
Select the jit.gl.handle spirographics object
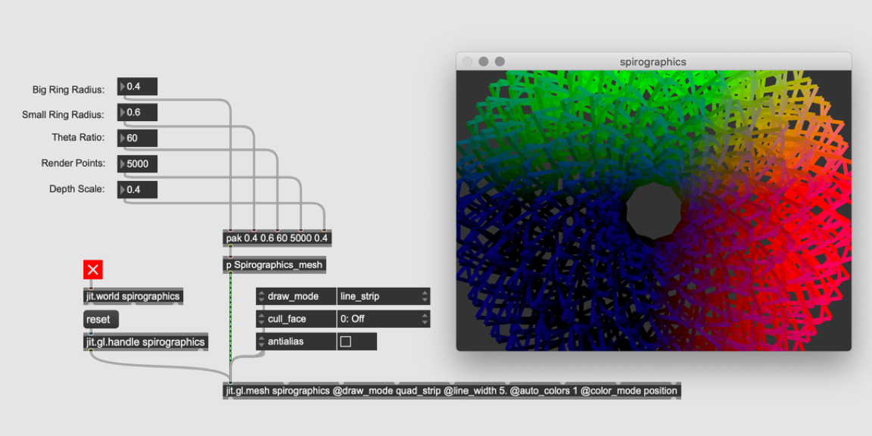(145, 341)
